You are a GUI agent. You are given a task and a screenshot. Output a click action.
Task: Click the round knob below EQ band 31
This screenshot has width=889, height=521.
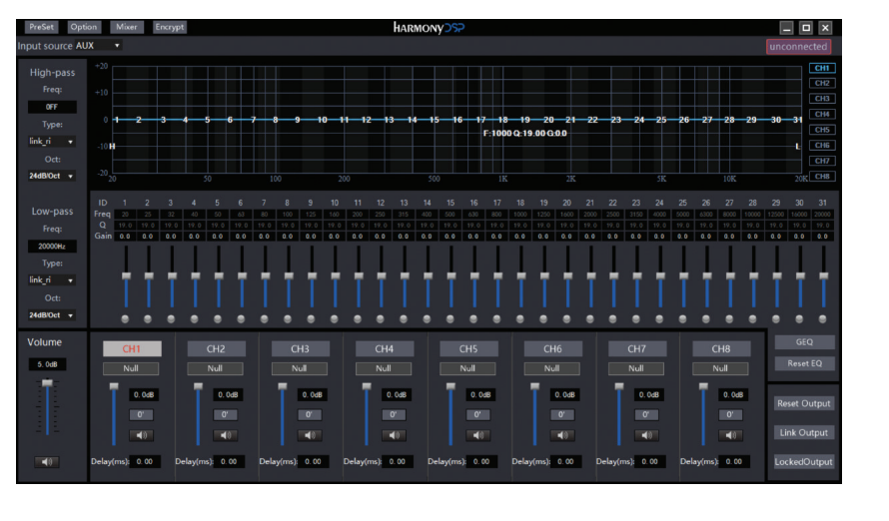point(823,319)
